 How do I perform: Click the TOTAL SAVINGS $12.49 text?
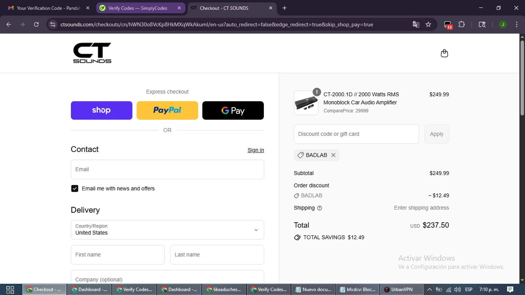[x=334, y=237]
